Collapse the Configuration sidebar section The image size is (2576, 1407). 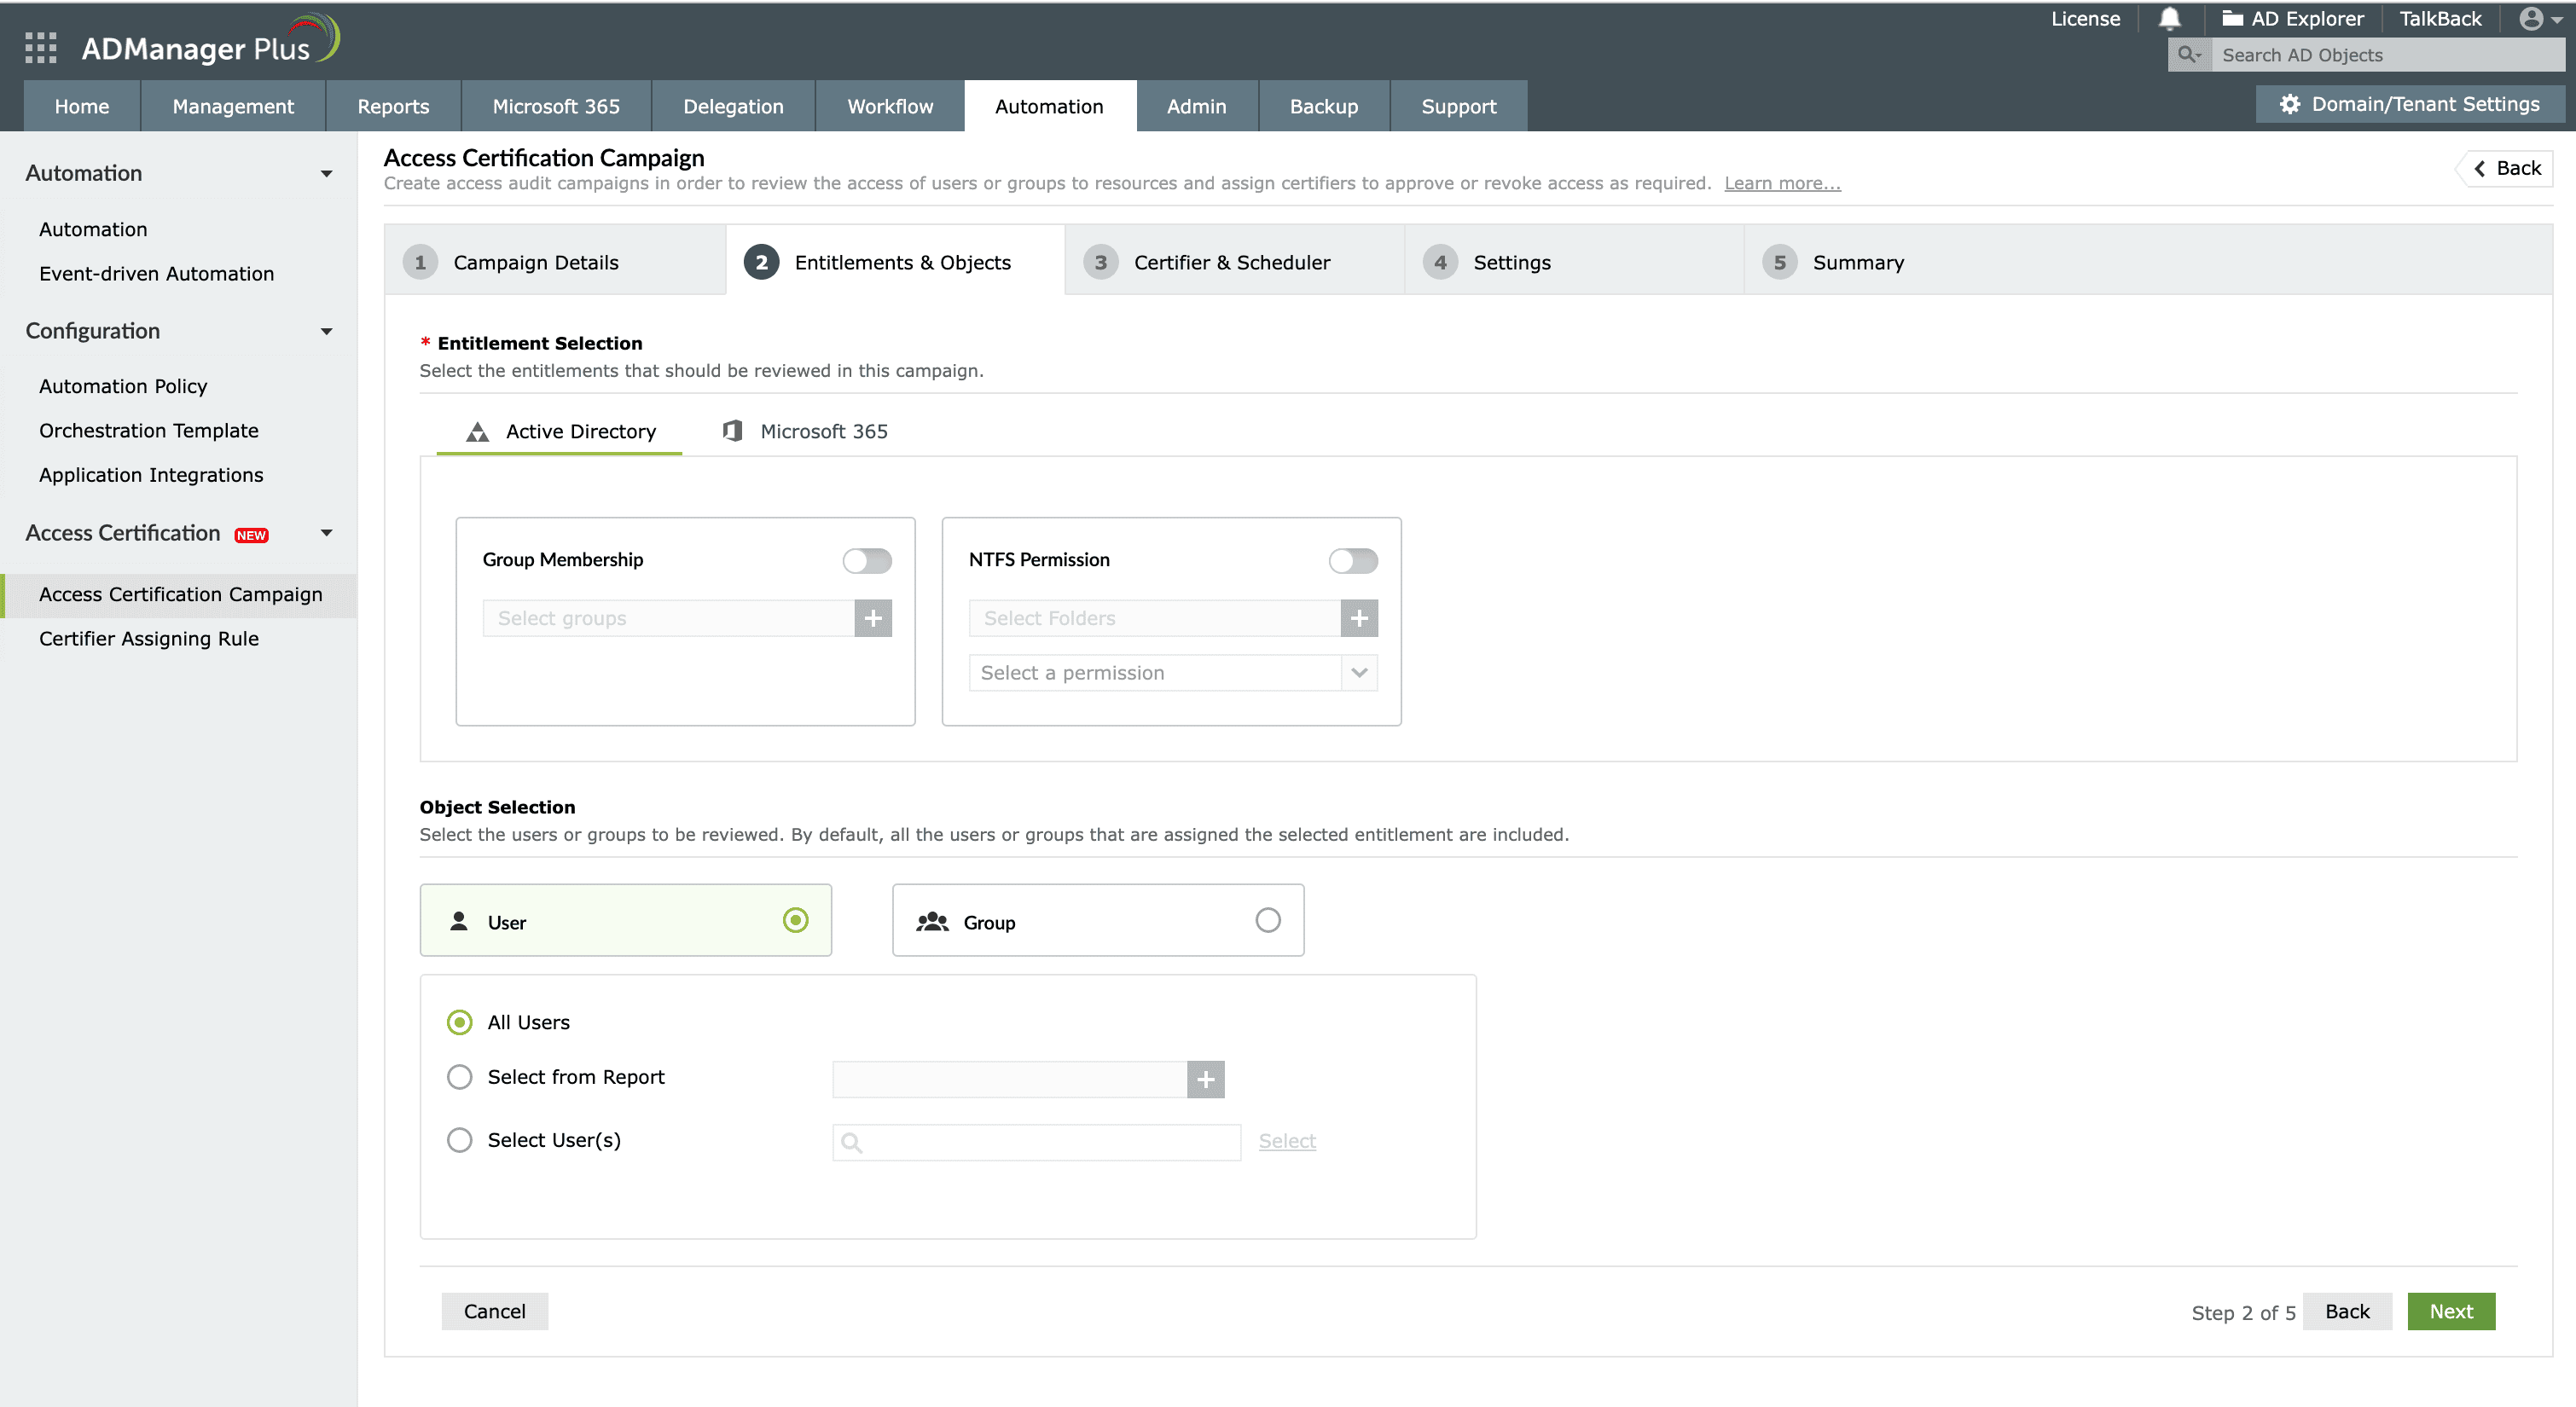(326, 331)
